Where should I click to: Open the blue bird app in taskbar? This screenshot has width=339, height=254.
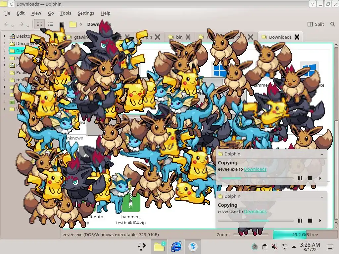pos(193,246)
